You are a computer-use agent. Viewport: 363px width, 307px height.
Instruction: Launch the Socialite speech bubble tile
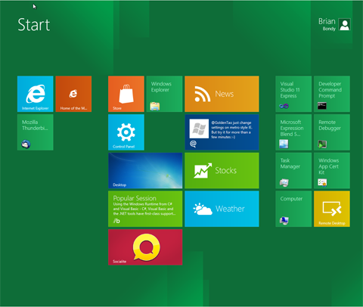(x=145, y=247)
